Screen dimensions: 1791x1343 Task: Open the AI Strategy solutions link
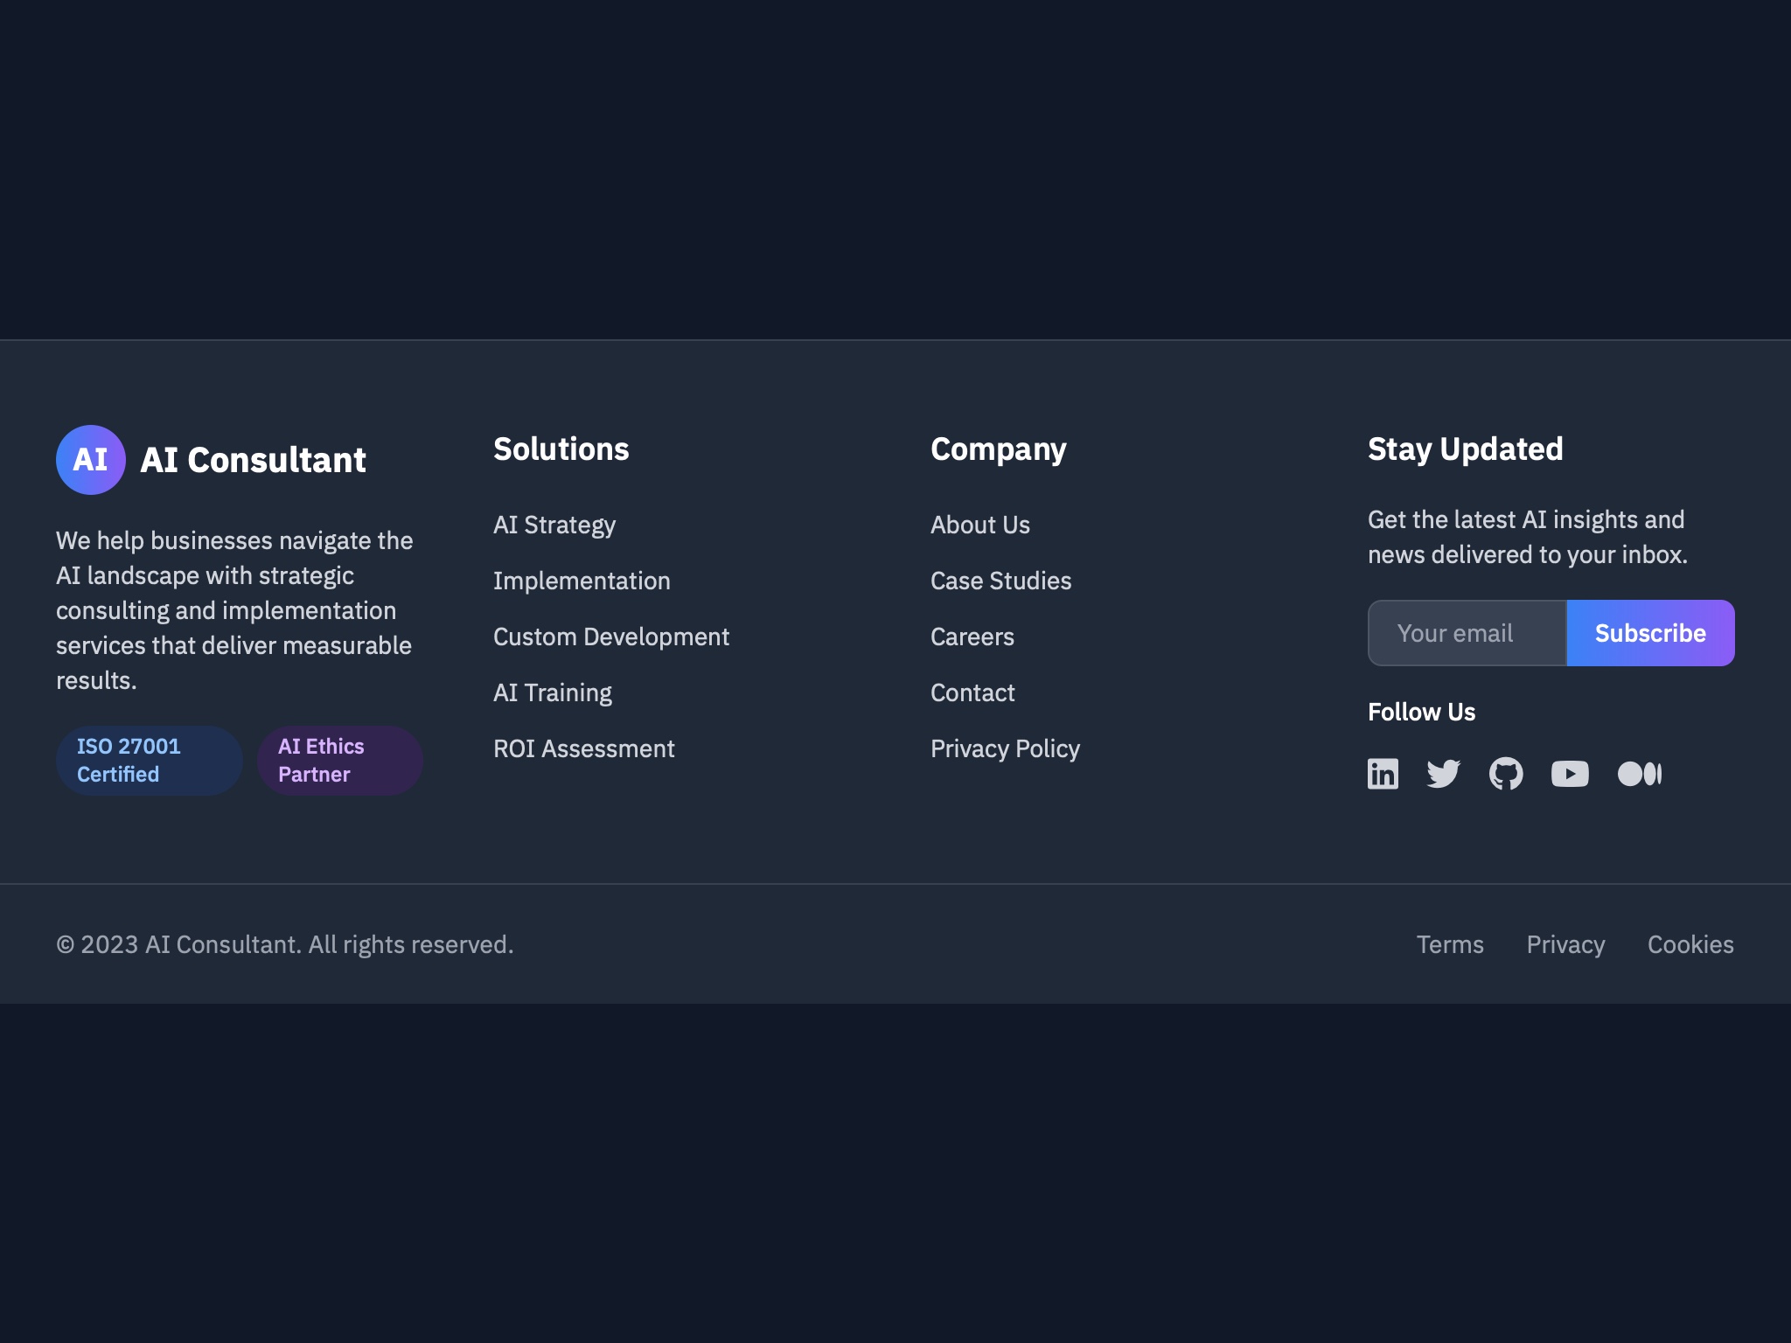554,525
